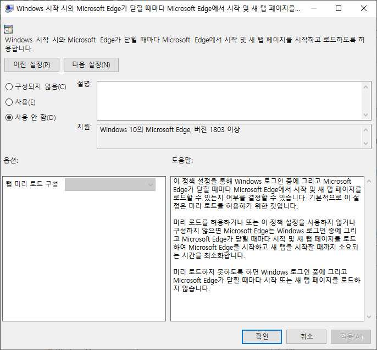
Task: Select the 사용(E) radio button
Action: (20, 102)
